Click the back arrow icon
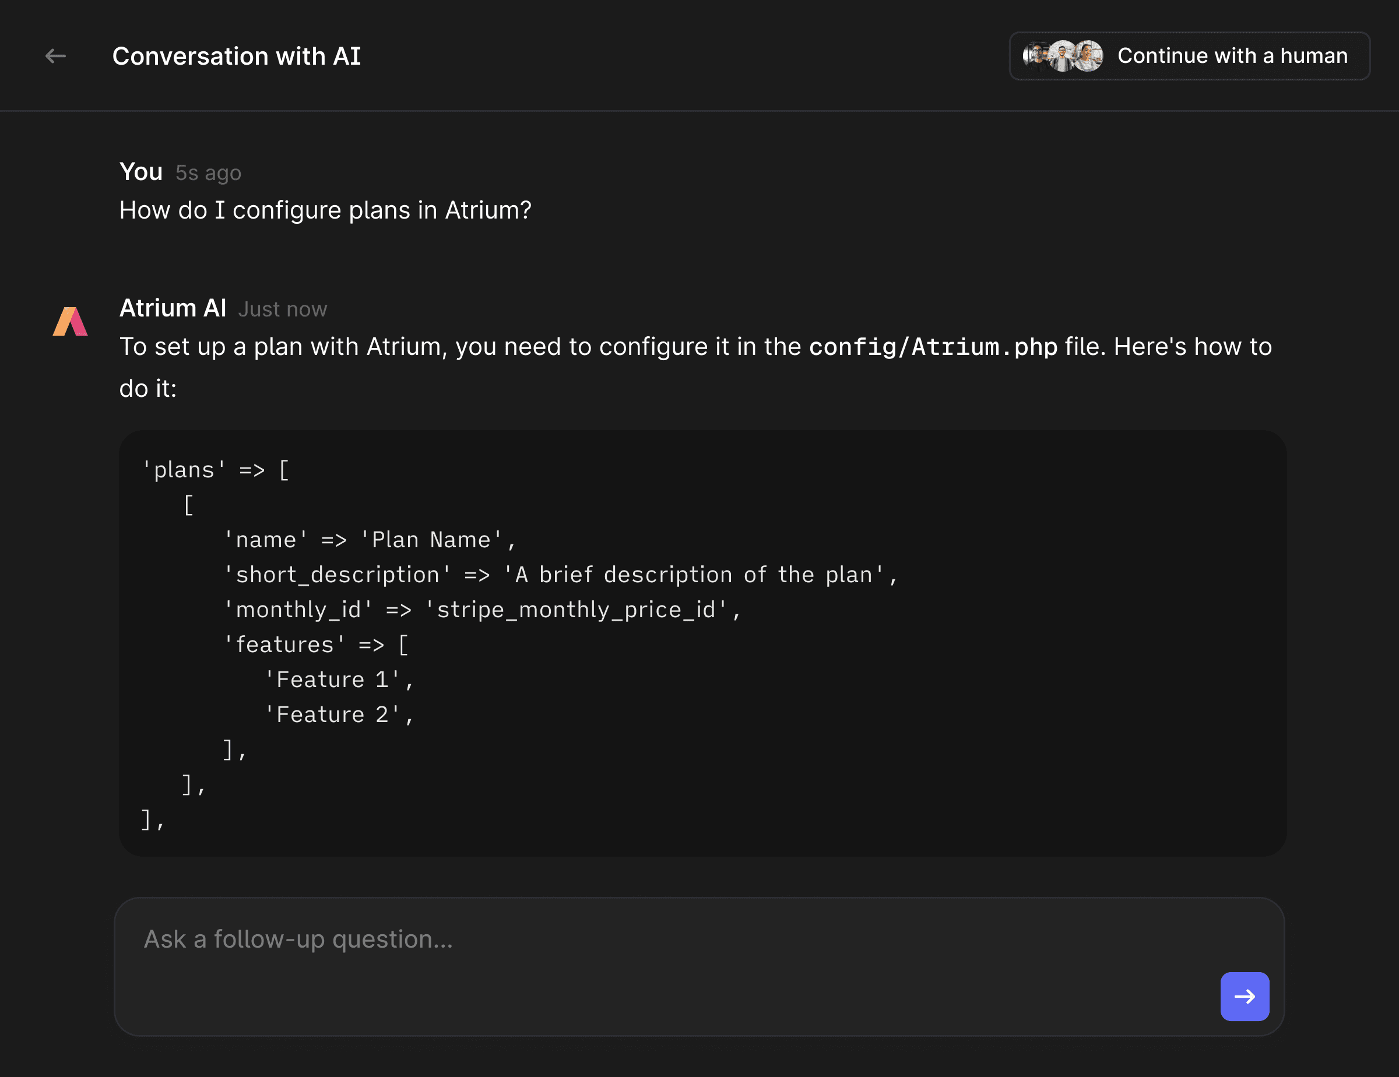The width and height of the screenshot is (1399, 1077). 56,57
